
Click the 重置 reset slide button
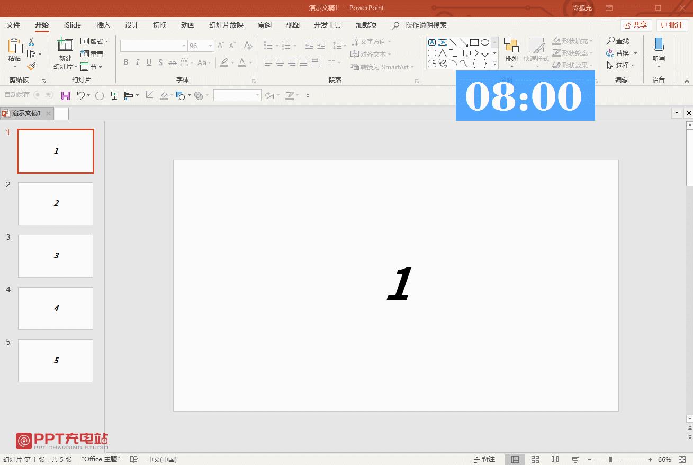pos(92,54)
